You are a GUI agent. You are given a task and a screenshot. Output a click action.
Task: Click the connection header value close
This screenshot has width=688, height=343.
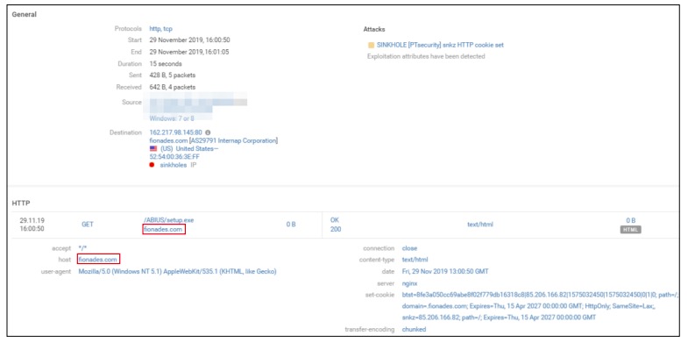tap(409, 248)
